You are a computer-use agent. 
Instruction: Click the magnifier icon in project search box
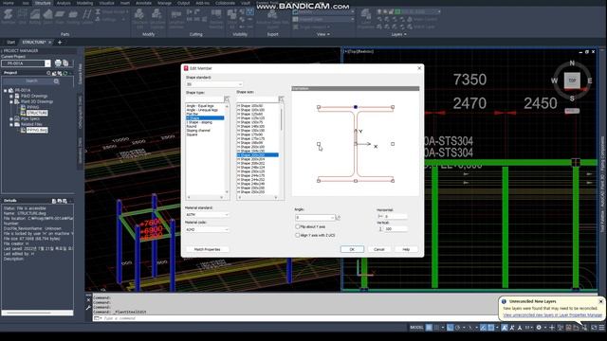(x=57, y=81)
